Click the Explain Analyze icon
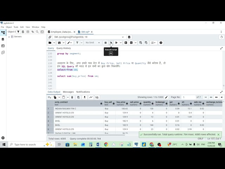This screenshot has height=169, width=225. pyautogui.click(x=131, y=43)
